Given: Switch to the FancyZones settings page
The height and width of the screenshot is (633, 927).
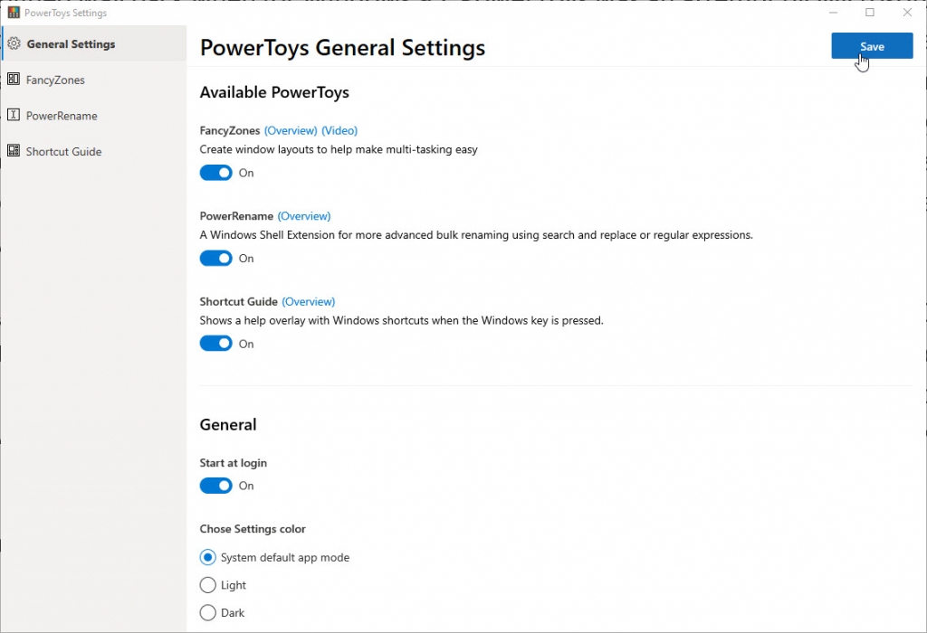Looking at the screenshot, I should [x=56, y=80].
